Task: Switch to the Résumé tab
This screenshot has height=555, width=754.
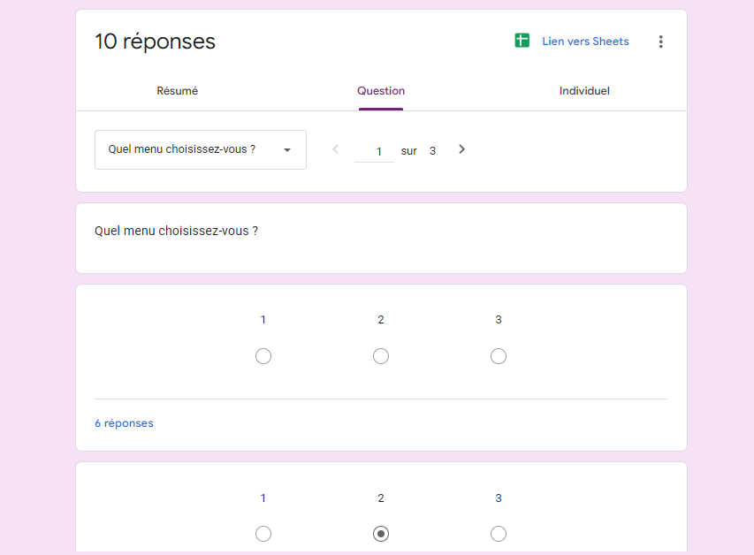Action: click(177, 91)
